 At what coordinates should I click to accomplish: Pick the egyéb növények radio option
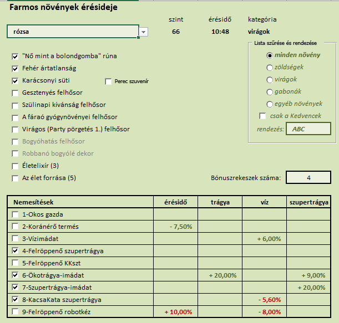270,104
